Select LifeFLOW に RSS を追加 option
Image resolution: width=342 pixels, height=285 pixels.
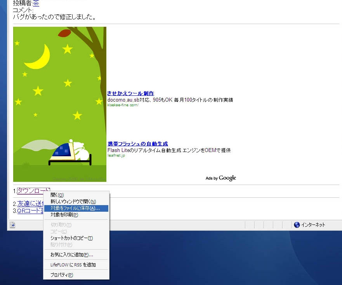click(73, 265)
